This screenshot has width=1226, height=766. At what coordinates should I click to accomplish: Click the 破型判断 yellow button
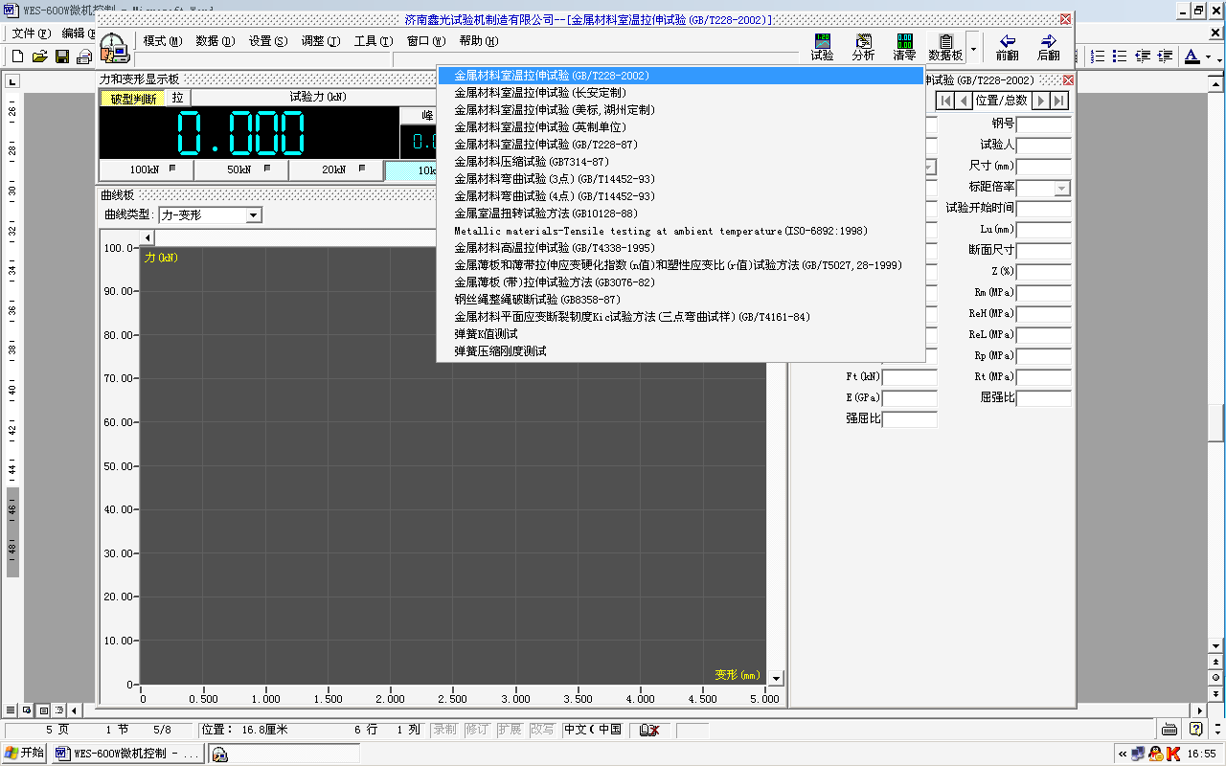[x=133, y=98]
